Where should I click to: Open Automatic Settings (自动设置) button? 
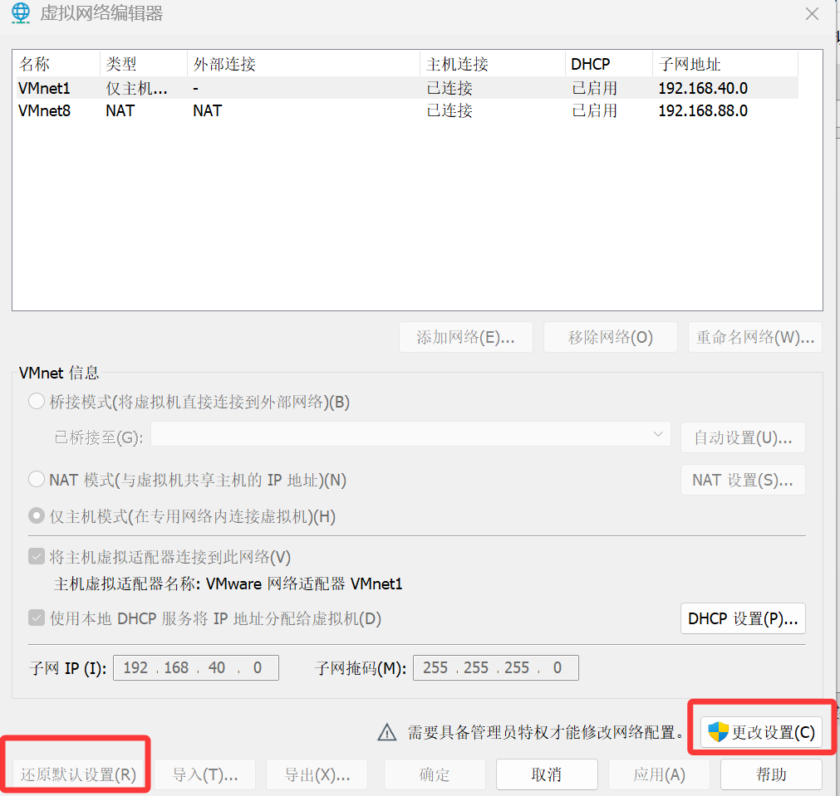tap(743, 438)
